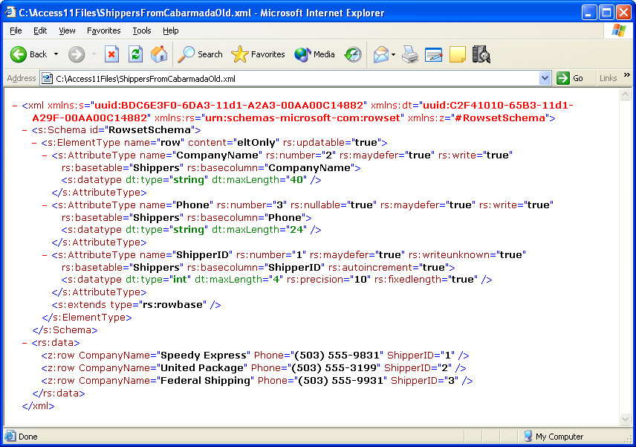Refresh the page with the Refresh icon

tap(135, 54)
